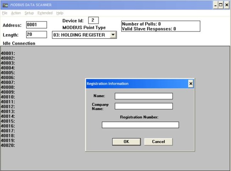Click the Company Name field
This screenshot has width=231, height=171.
pyautogui.click(x=144, y=106)
